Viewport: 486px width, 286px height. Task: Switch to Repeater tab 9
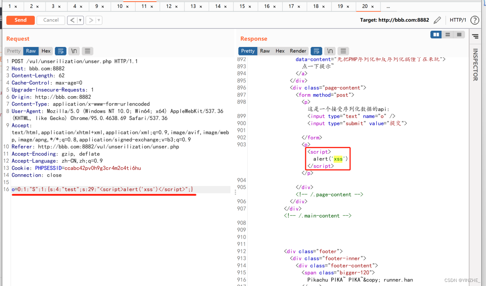pyautogui.click(x=97, y=6)
